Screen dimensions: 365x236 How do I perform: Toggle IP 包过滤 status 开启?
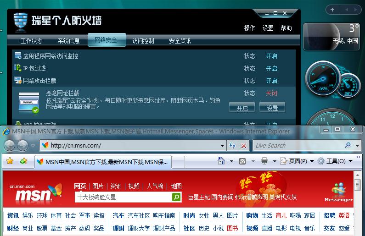click(x=271, y=68)
